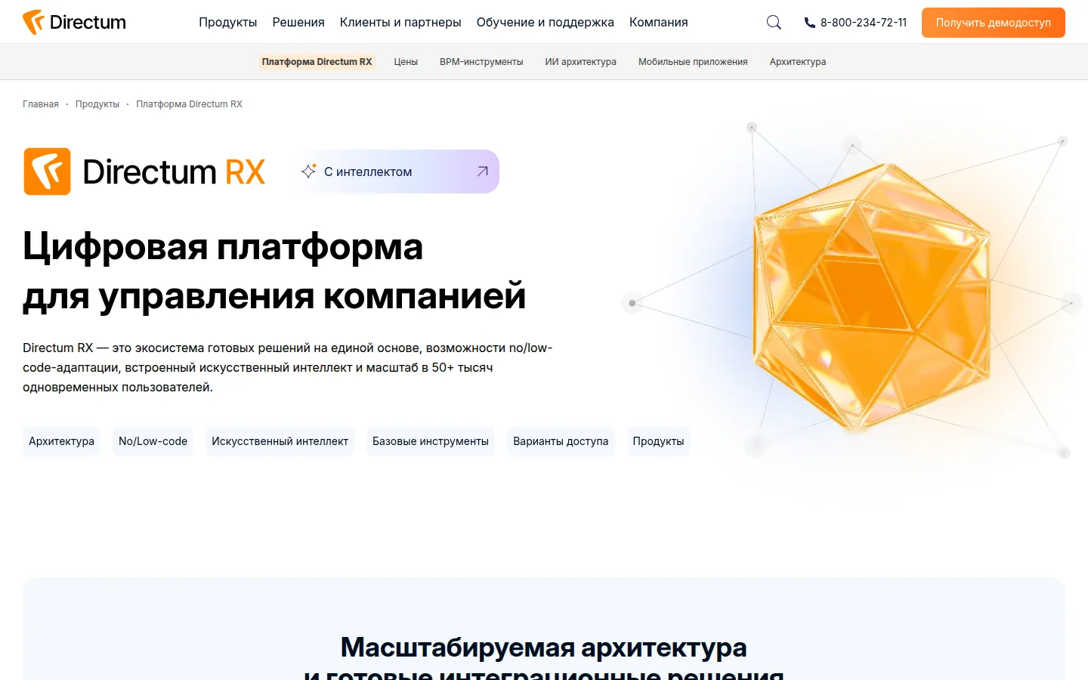Click Получить демодоступ button
The height and width of the screenshot is (680, 1088).
click(993, 23)
